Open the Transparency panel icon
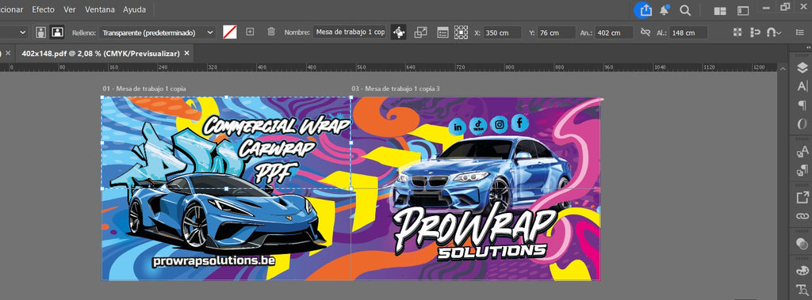Screen dimensions: 812x300 [x=802, y=243]
